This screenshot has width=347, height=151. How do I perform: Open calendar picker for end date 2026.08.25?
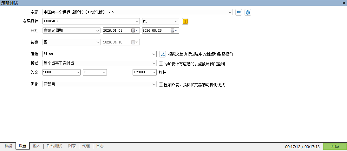tap(174, 30)
